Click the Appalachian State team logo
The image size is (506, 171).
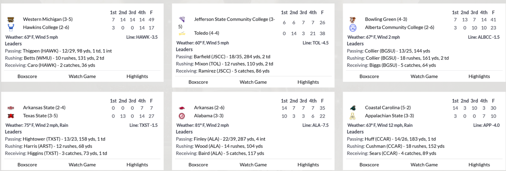pyautogui.click(x=353, y=116)
